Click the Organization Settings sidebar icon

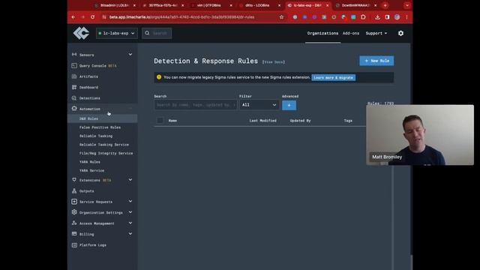click(74, 212)
